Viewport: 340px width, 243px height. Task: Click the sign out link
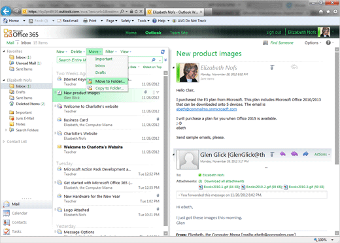click(274, 32)
